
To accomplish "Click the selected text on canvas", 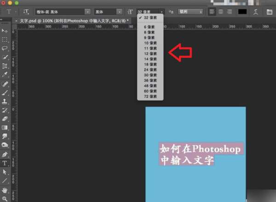I will (x=200, y=154).
